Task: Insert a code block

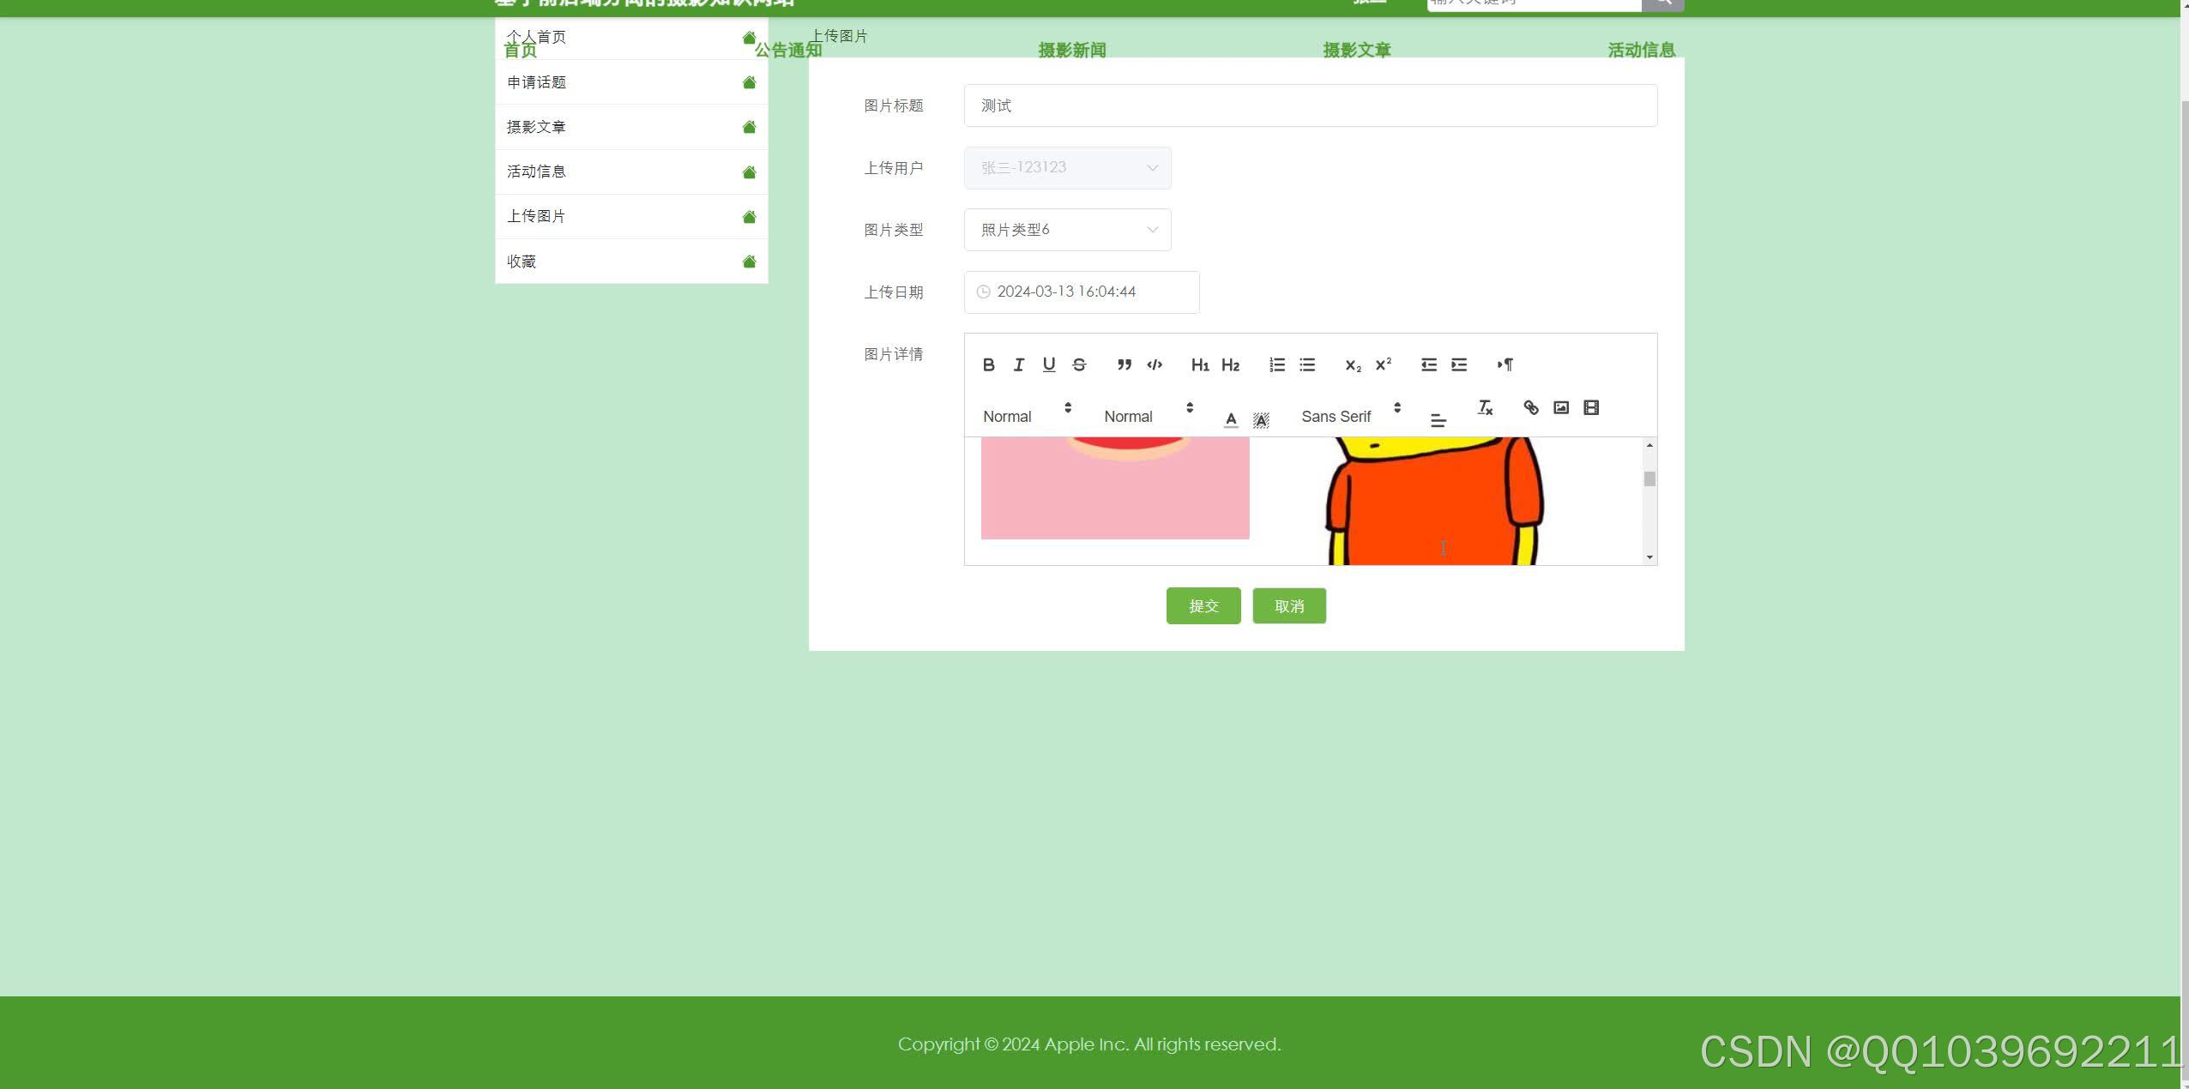Action: point(1155,364)
